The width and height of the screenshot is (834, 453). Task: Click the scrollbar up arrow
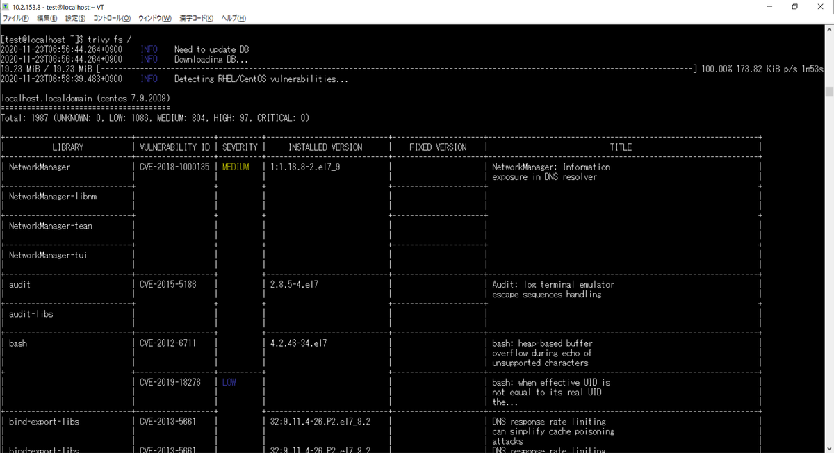tap(828, 29)
